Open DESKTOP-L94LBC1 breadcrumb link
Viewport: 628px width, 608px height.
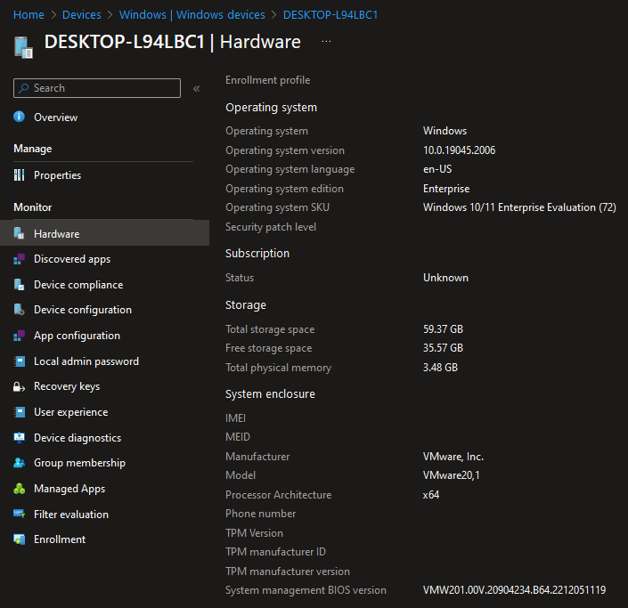coord(330,15)
